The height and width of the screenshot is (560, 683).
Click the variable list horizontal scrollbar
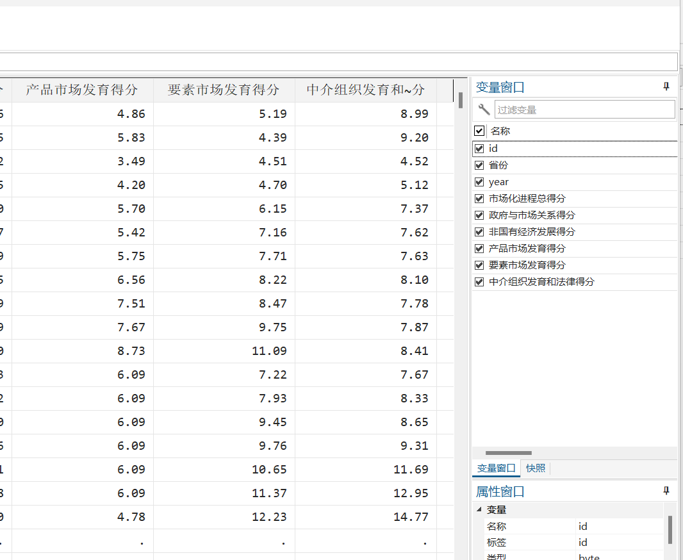509,453
